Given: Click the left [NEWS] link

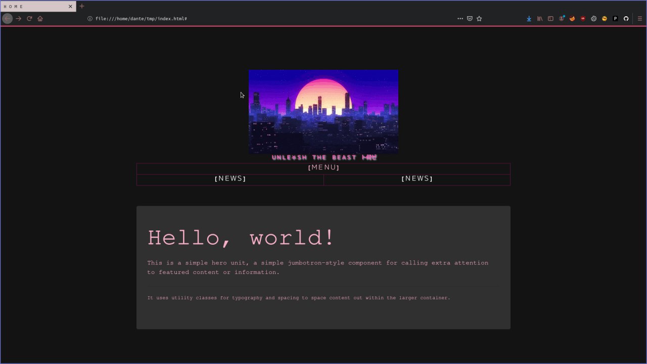Looking at the screenshot, I should click(230, 178).
